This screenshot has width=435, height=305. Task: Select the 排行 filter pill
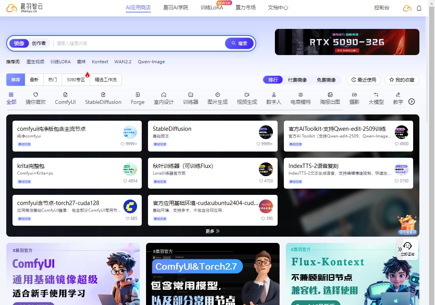click(x=273, y=80)
